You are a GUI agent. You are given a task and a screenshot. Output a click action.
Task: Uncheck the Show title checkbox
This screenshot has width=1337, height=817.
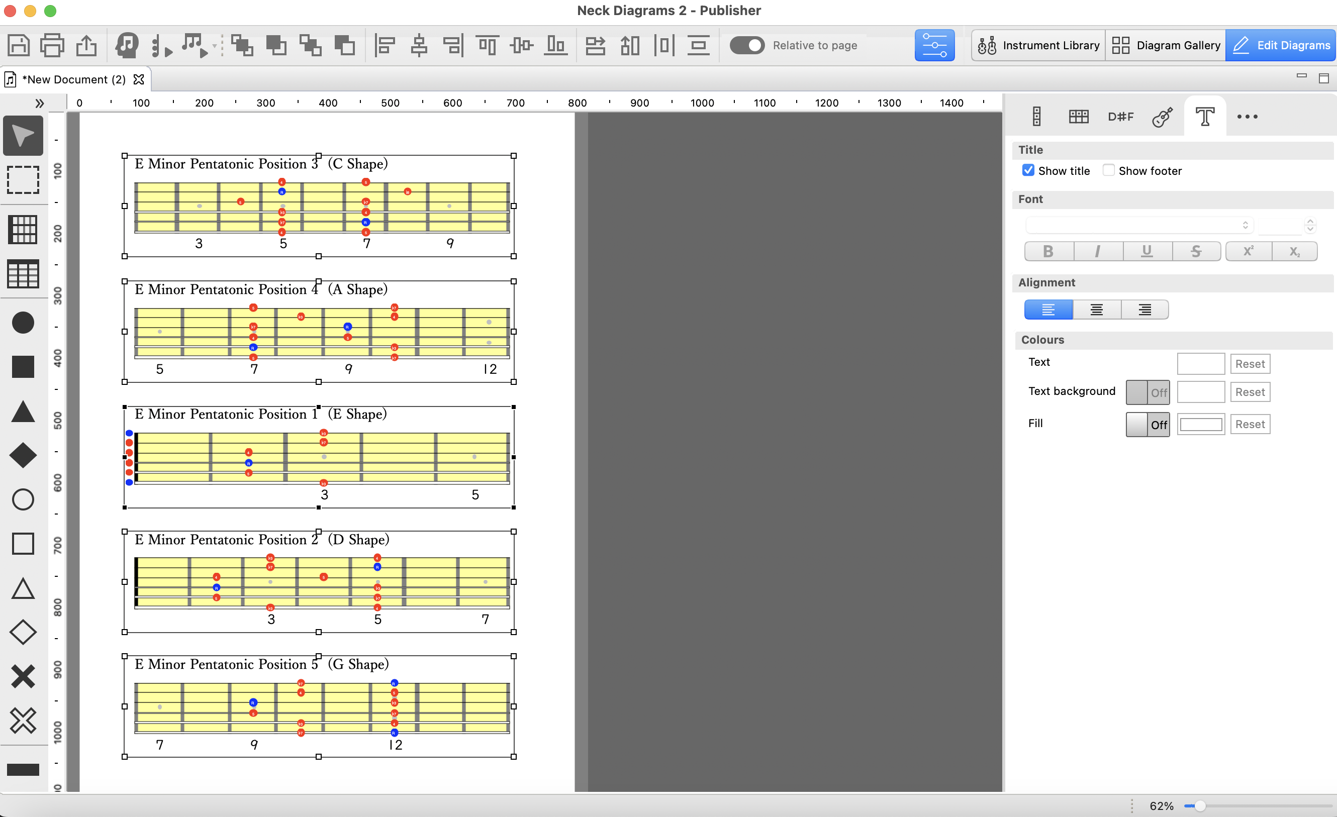(x=1028, y=170)
